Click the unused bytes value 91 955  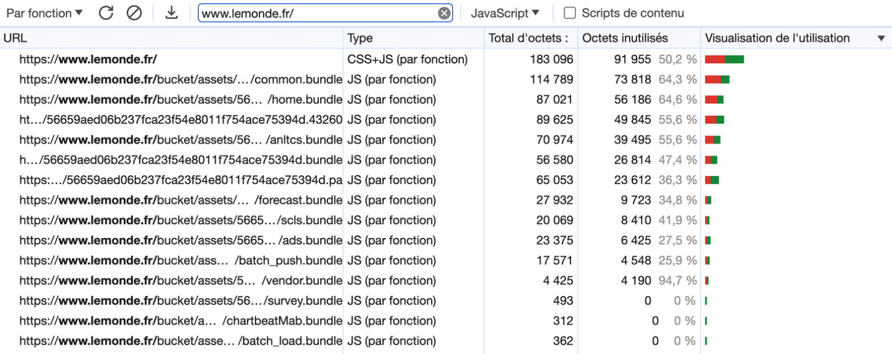pyautogui.click(x=632, y=59)
